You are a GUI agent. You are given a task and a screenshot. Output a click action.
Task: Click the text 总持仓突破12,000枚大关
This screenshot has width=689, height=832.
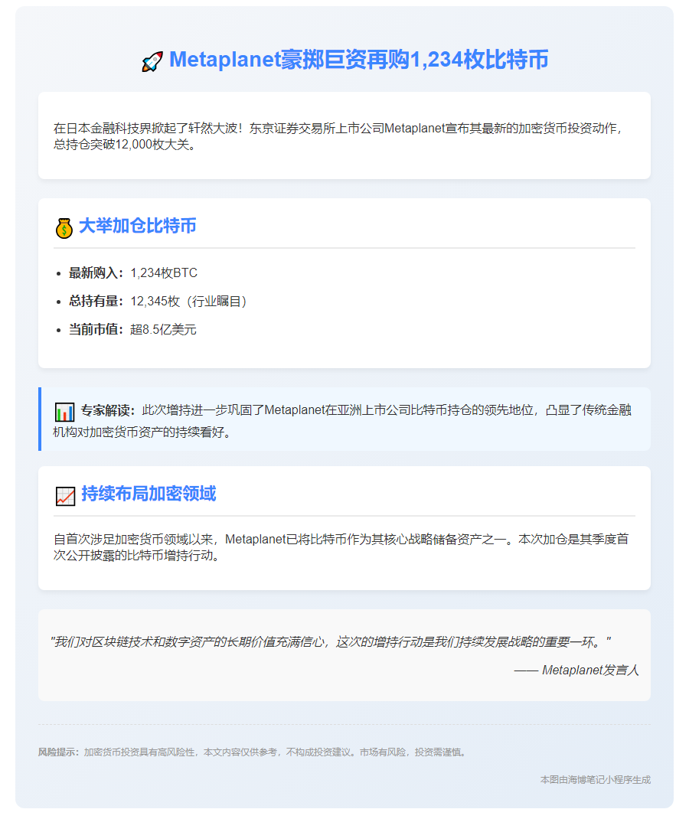click(x=126, y=145)
